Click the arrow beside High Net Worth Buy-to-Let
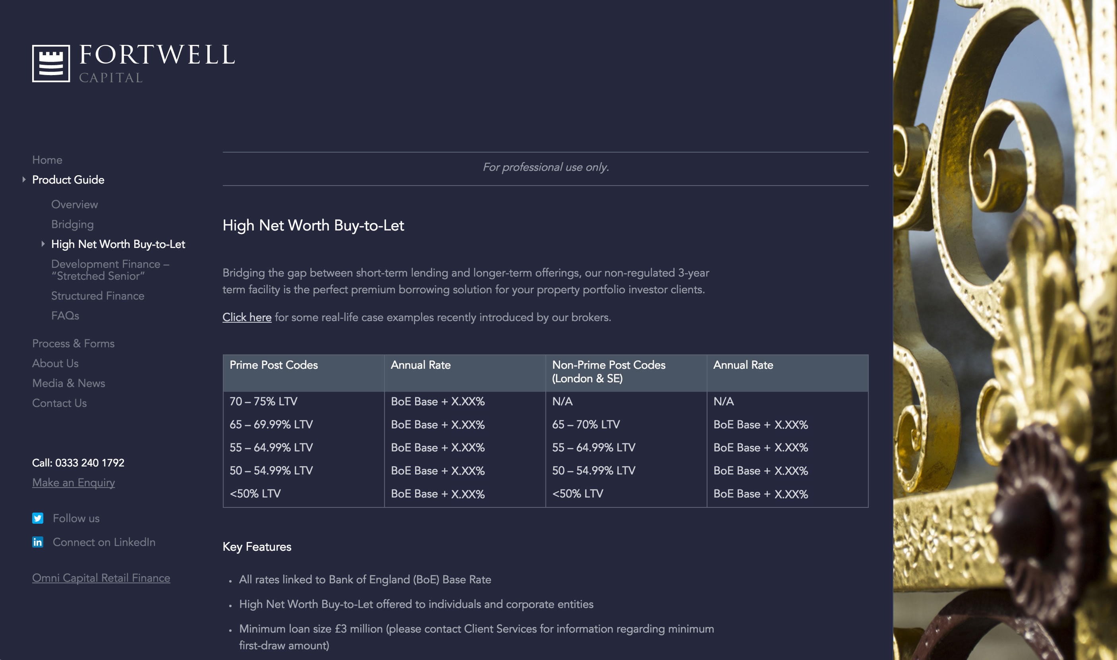The width and height of the screenshot is (1117, 660). [x=43, y=244]
